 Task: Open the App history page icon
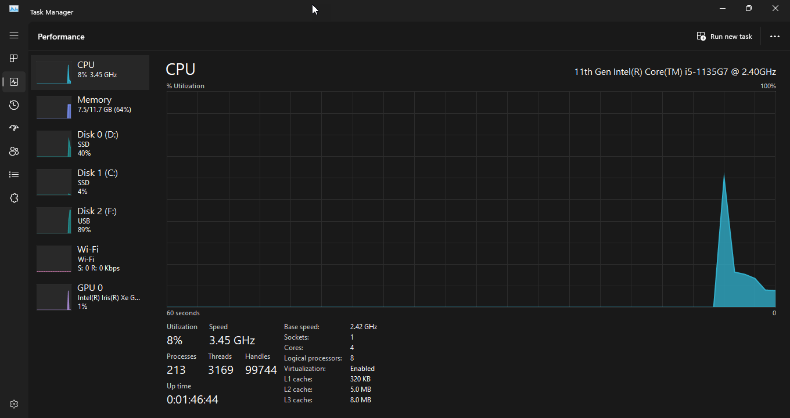pyautogui.click(x=14, y=105)
